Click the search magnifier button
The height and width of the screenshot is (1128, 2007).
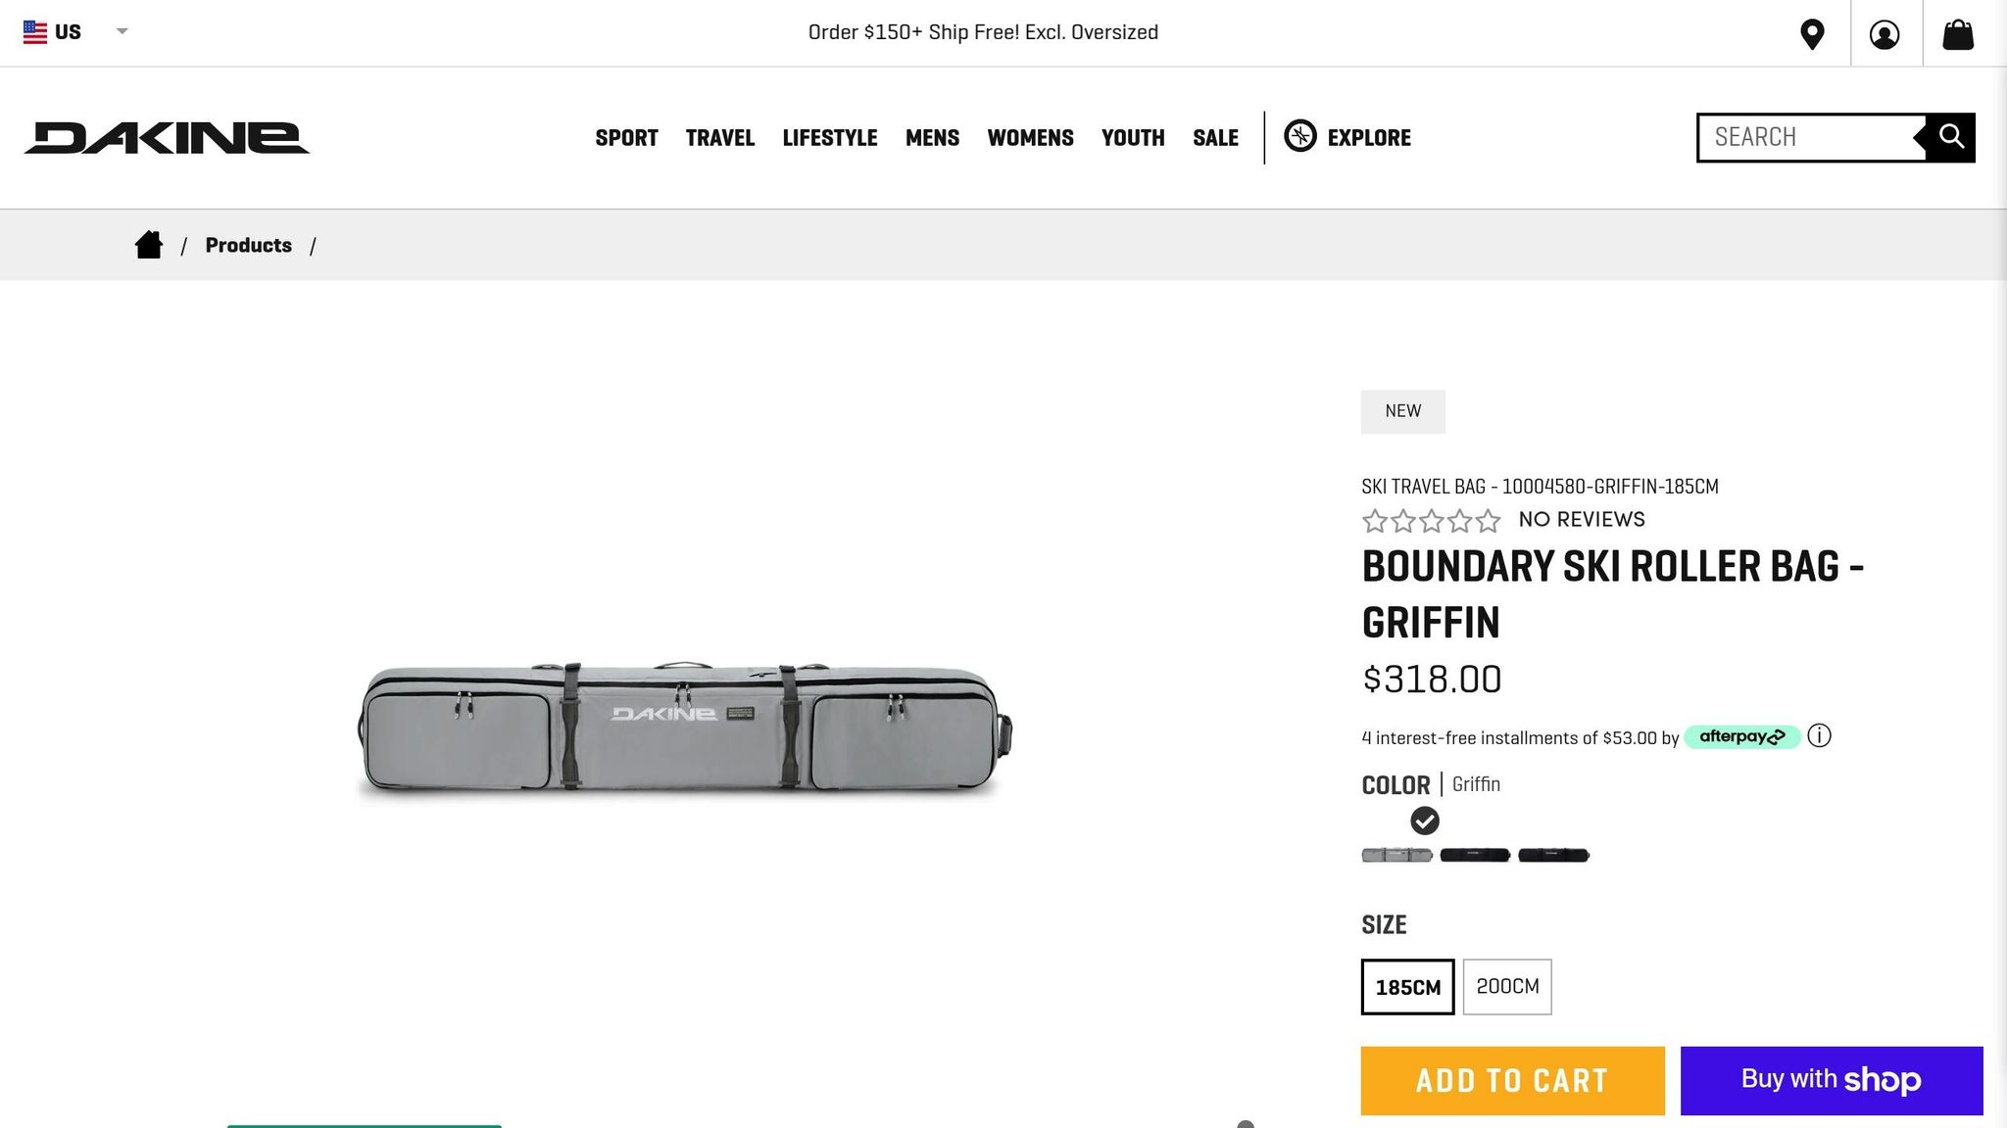point(1950,137)
